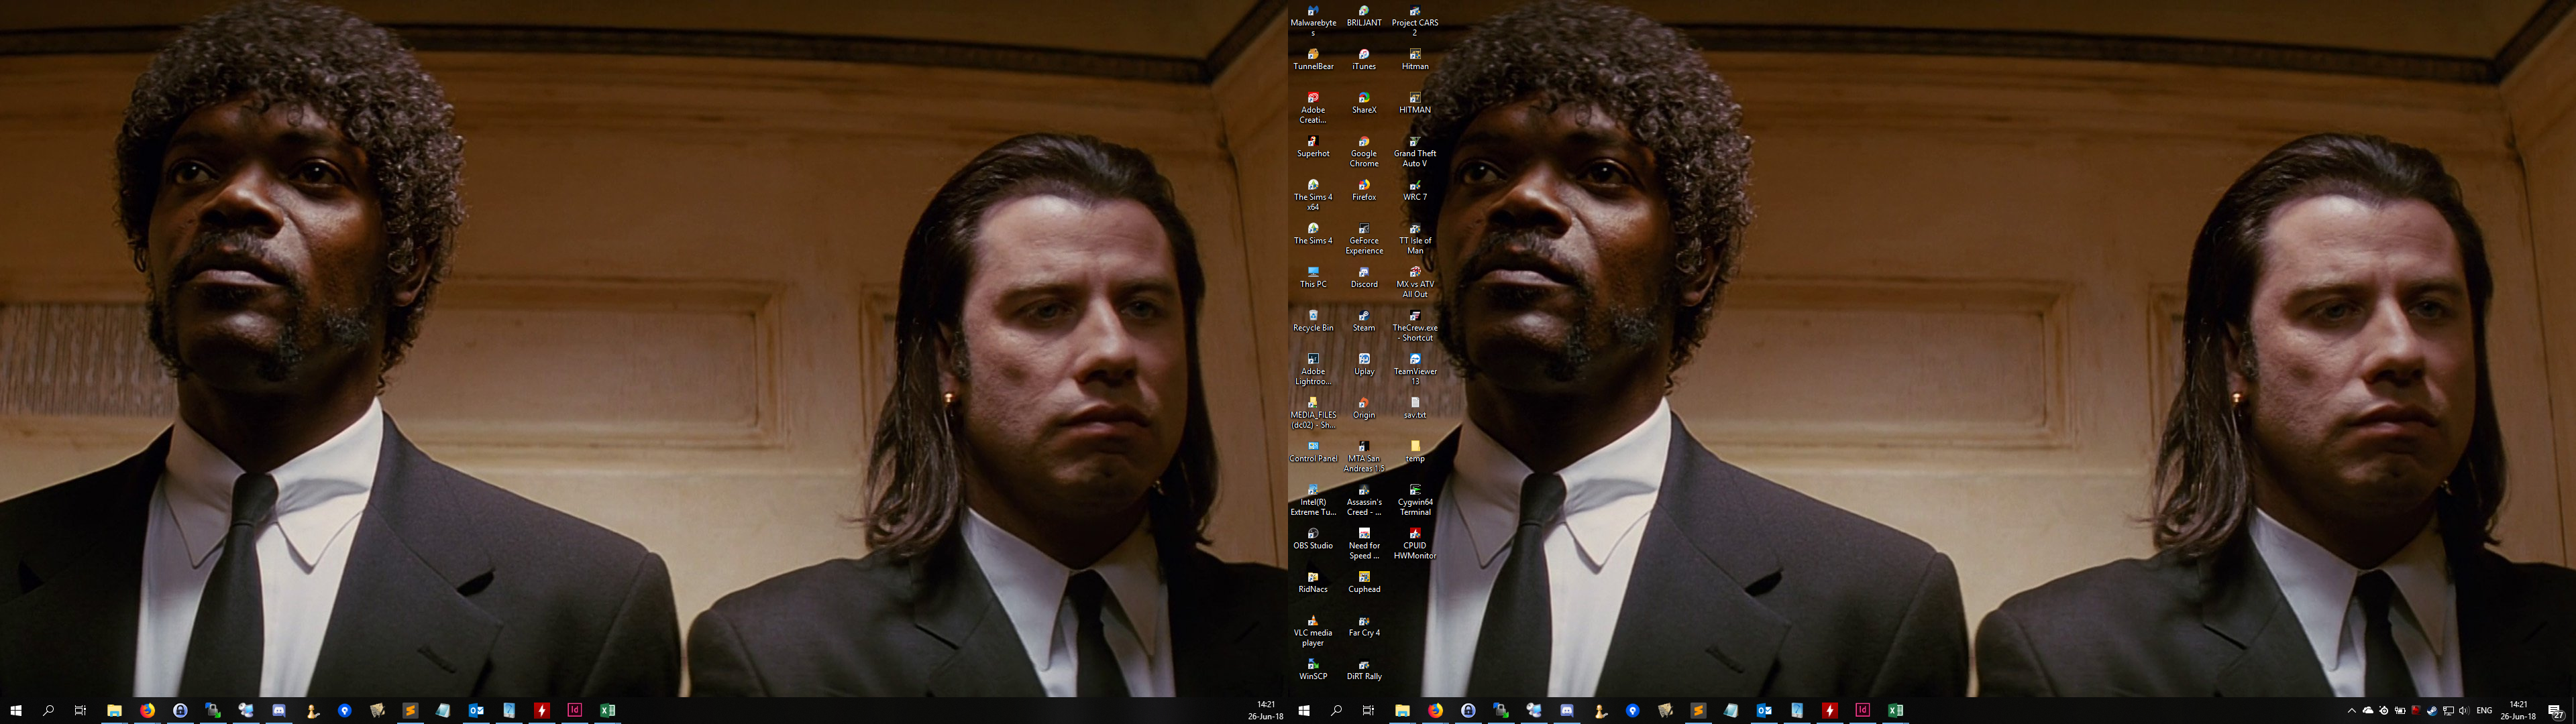Select the TeamViewer 13 desktop icon

coord(1415,369)
